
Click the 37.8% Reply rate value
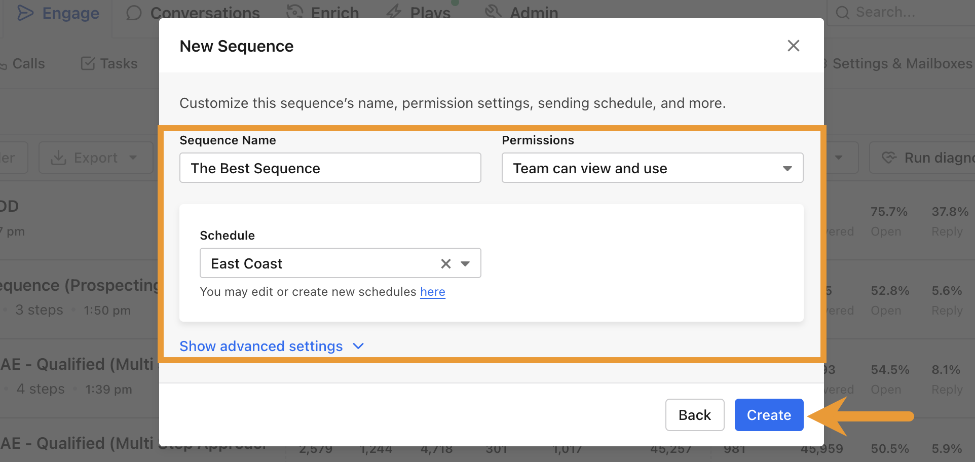coord(950,212)
